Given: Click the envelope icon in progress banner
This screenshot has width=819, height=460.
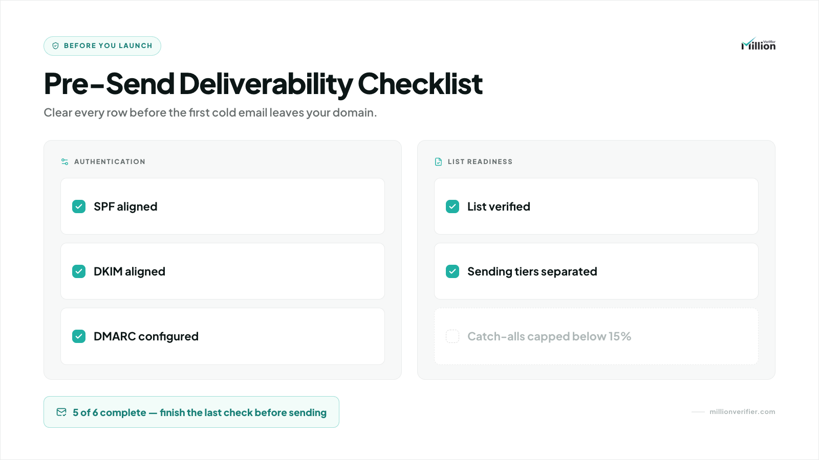Looking at the screenshot, I should pyautogui.click(x=61, y=412).
